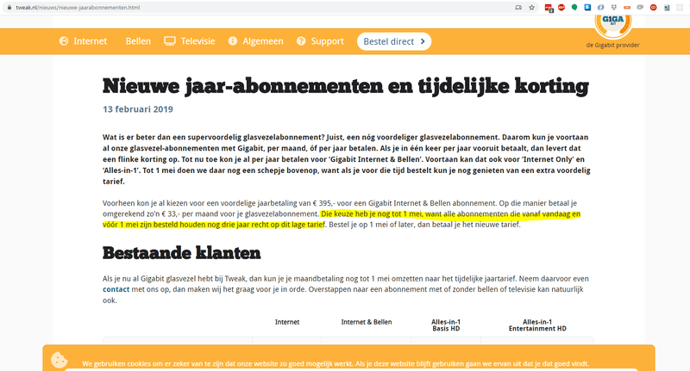This screenshot has width=690, height=371.
Task: Click the 'Bestaande klanten' heading
Action: (x=181, y=253)
